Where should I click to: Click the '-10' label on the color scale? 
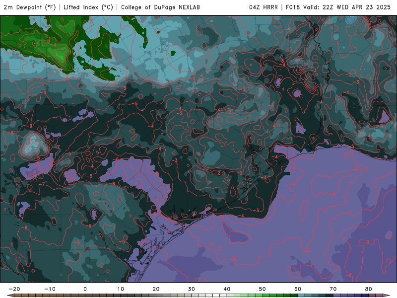click(50, 289)
